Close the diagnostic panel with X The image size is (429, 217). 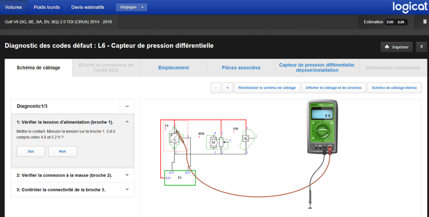click(x=421, y=47)
